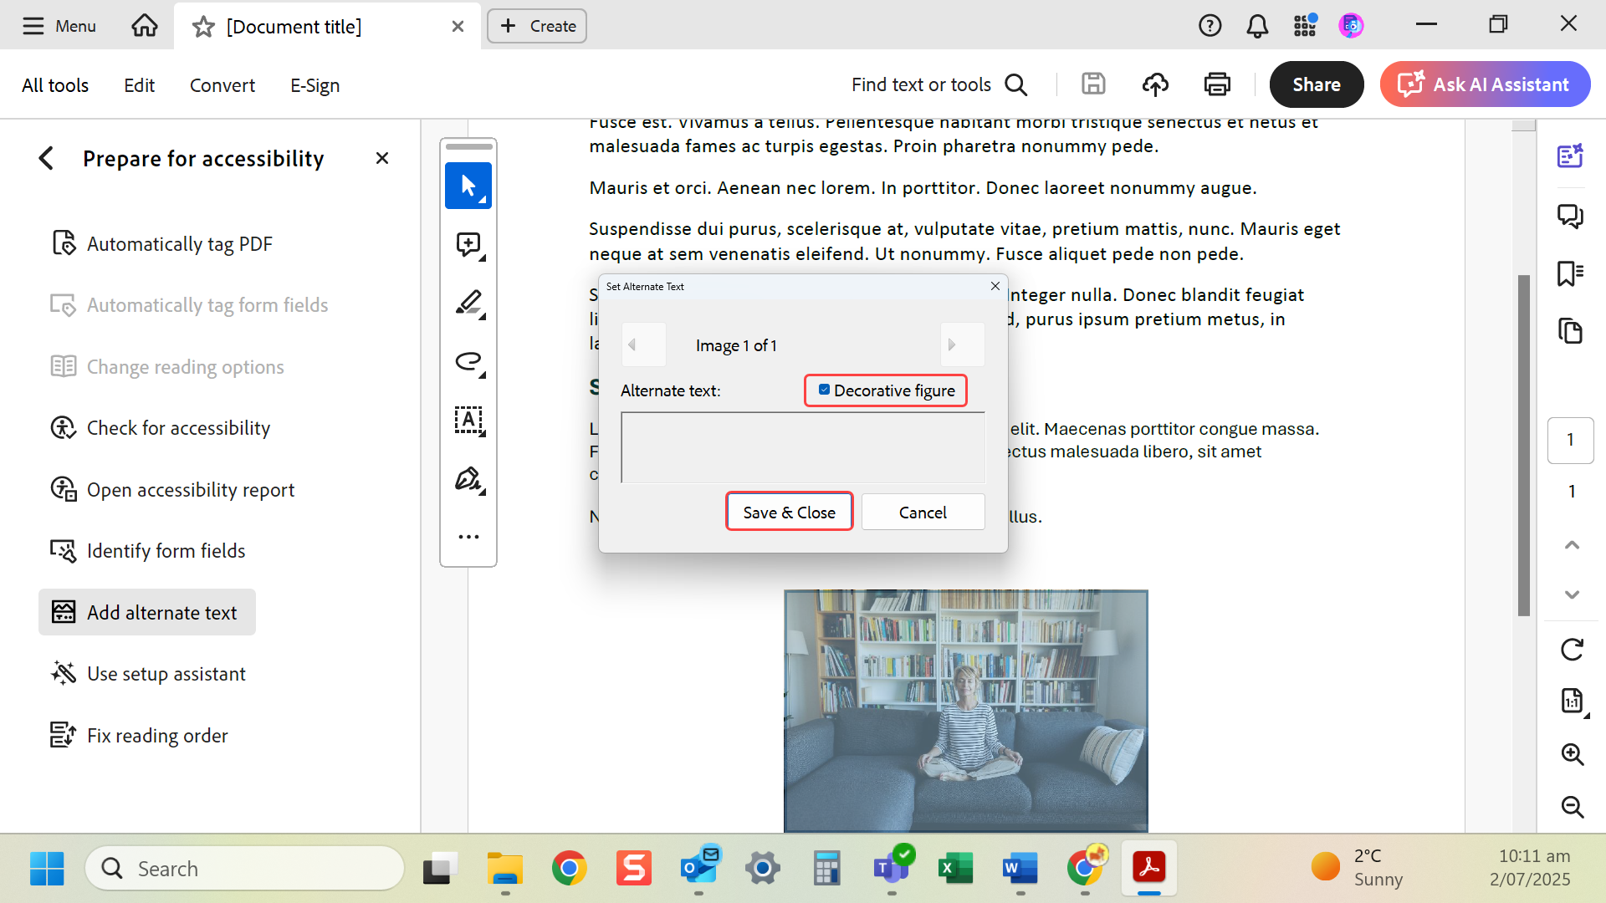Viewport: 1606px width, 903px height.
Task: Pick the Highlight pen tool
Action: point(468,303)
